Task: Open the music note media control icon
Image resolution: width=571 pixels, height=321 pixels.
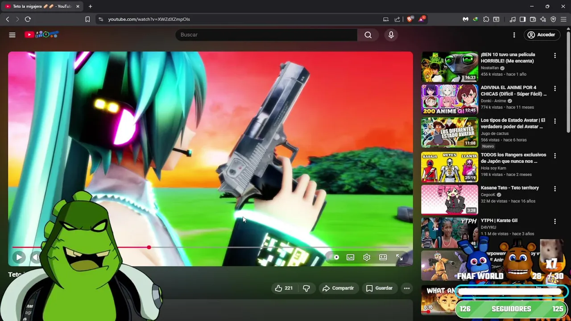Action: [x=513, y=19]
